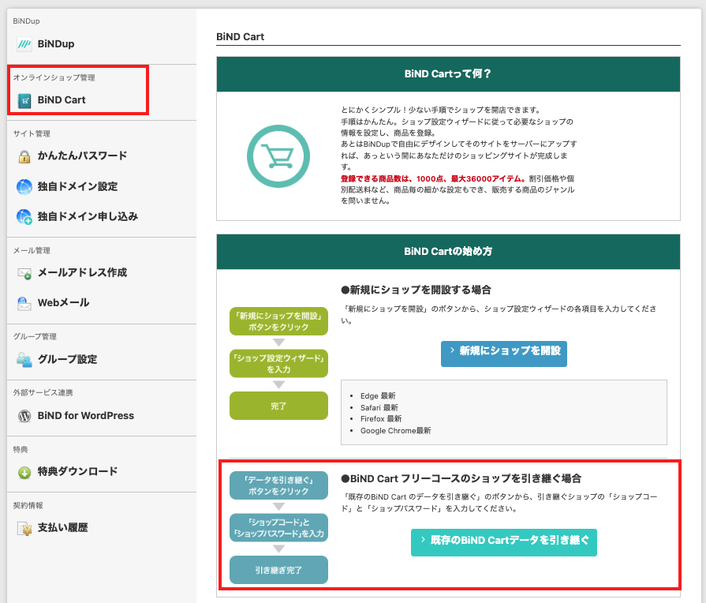
Task: Click the green download icon for 特典ダウンロード
Action: 24,472
